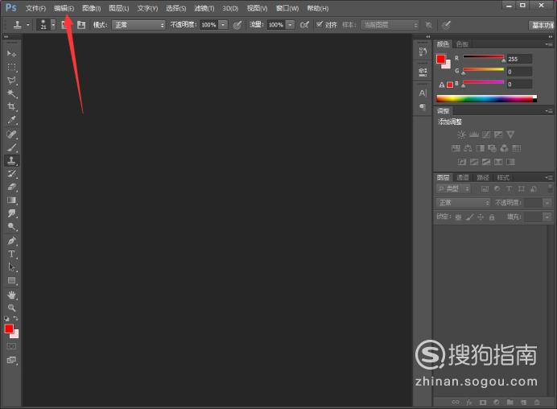Image resolution: width=557 pixels, height=409 pixels.
Task: Open the History panel icon
Action: (423, 52)
